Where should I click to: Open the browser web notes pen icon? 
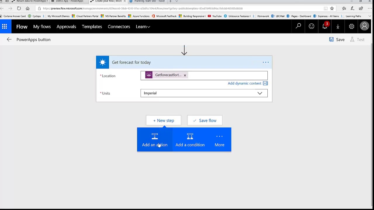coord(352,8)
